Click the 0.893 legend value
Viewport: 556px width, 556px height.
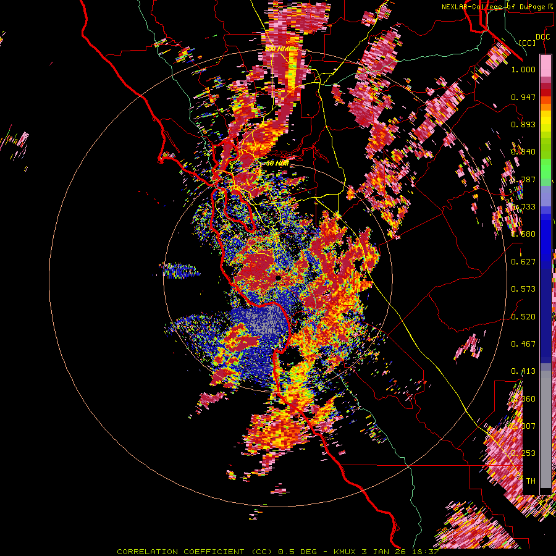523,124
